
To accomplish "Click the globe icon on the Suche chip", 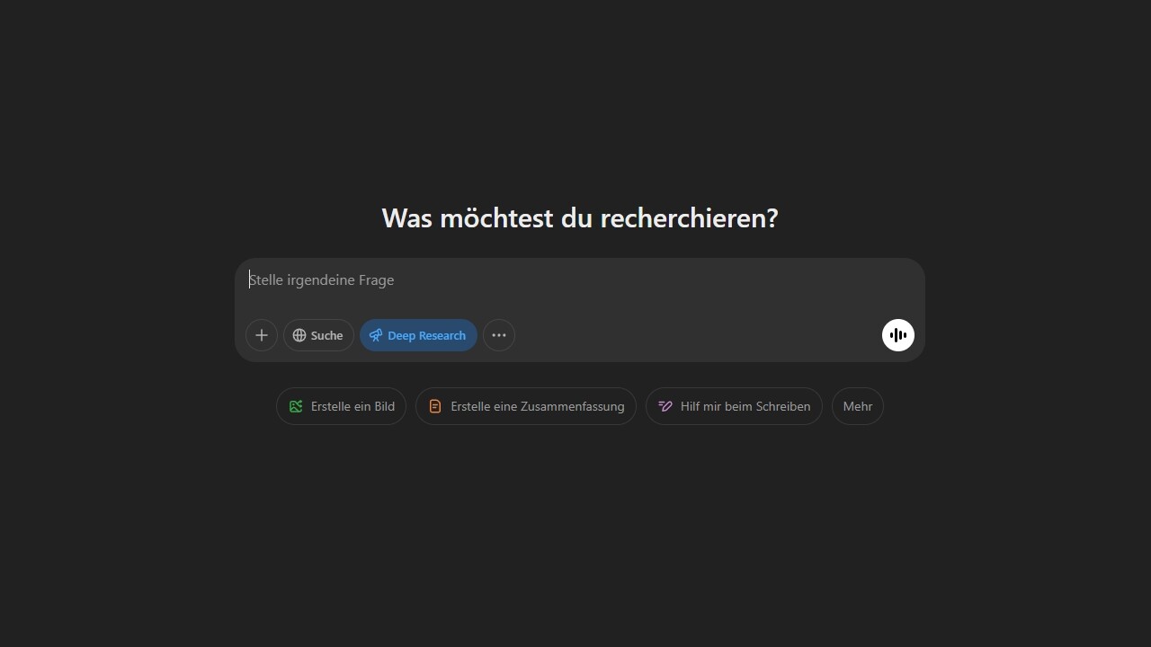I will pyautogui.click(x=299, y=335).
